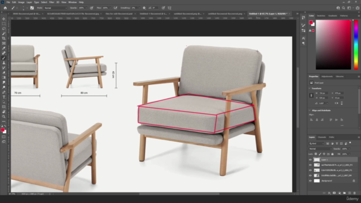Select the Move tool
The image size is (361, 203).
point(4,19)
